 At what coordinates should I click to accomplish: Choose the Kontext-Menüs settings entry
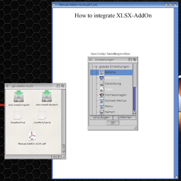(115, 101)
